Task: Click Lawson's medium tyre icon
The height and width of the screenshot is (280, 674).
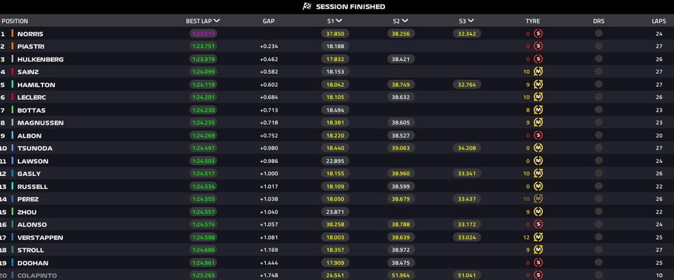Action: 538,161
